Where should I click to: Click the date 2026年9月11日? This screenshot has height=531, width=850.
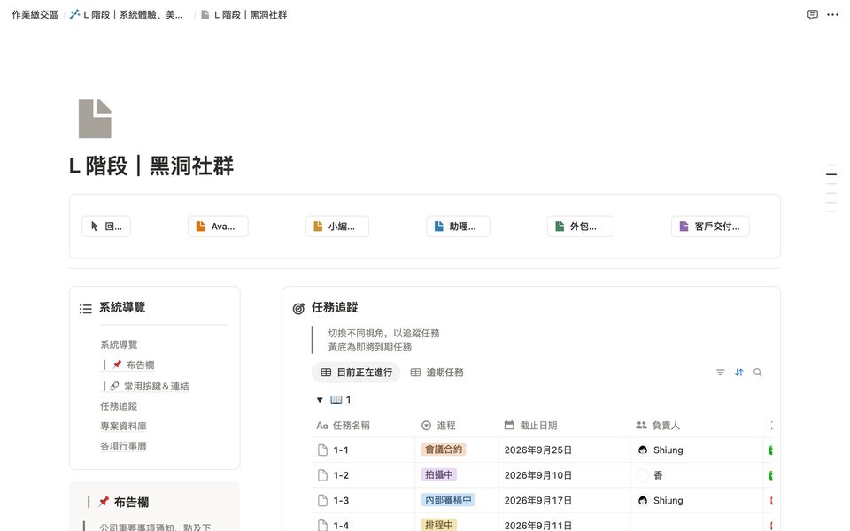(537, 525)
